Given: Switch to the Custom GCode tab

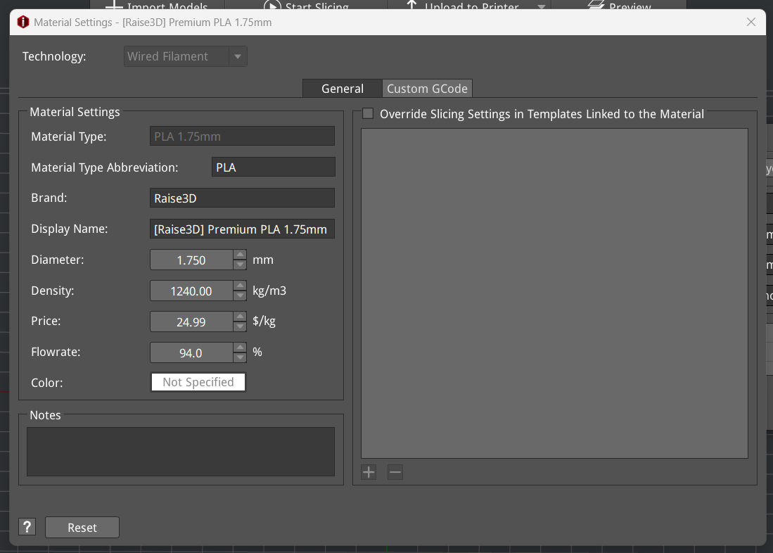Looking at the screenshot, I should click(427, 89).
